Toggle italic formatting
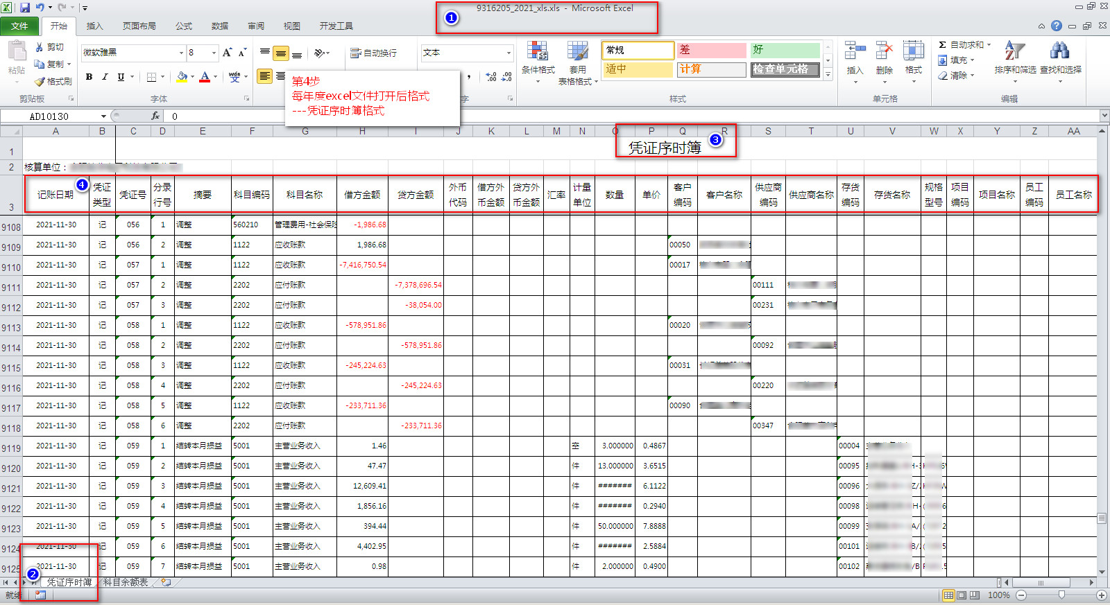This screenshot has height=605, width=1110. coord(105,77)
